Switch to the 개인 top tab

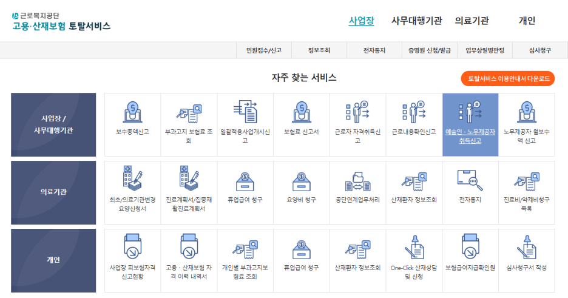click(x=527, y=21)
